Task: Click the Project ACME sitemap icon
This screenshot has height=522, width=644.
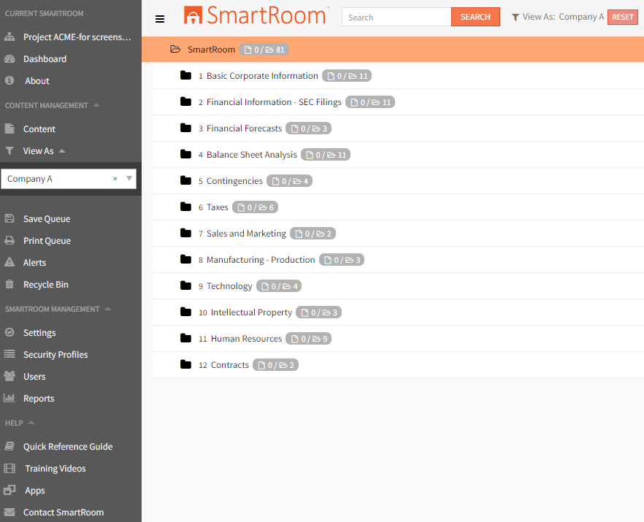Action: 9,37
